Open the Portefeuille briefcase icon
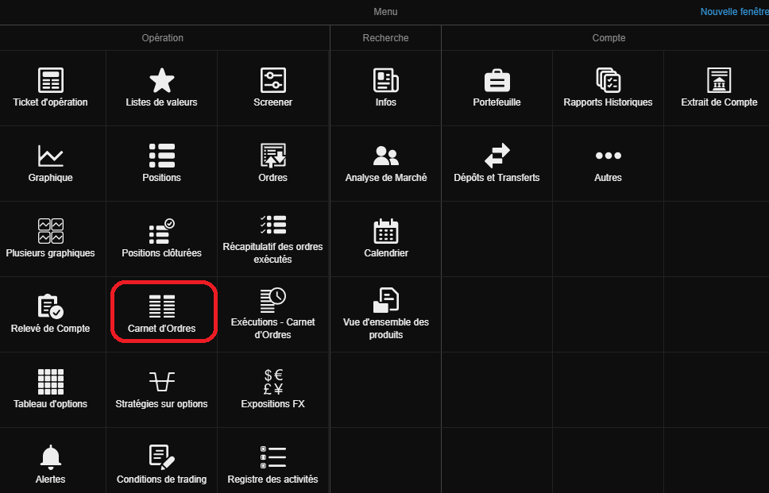Image resolution: width=769 pixels, height=493 pixels. point(497,81)
